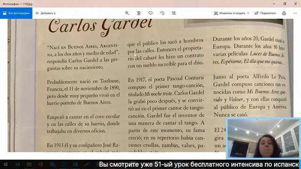The width and height of the screenshot is (301, 169).
Task: Expand the Edit and create (Изменить и создать) dropdown
Action: (x=232, y=13)
